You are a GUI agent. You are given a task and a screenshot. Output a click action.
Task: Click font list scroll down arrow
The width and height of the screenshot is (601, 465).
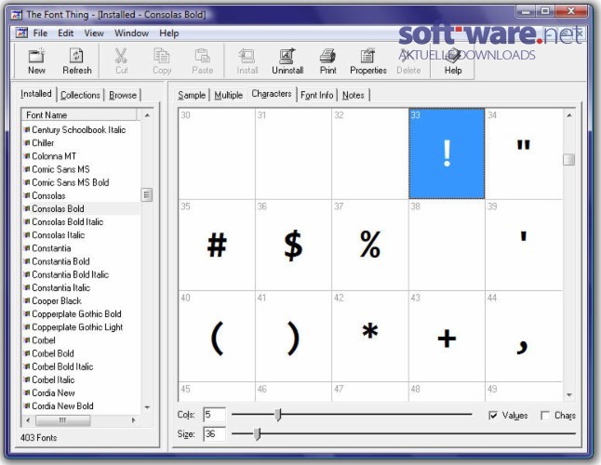click(x=147, y=407)
